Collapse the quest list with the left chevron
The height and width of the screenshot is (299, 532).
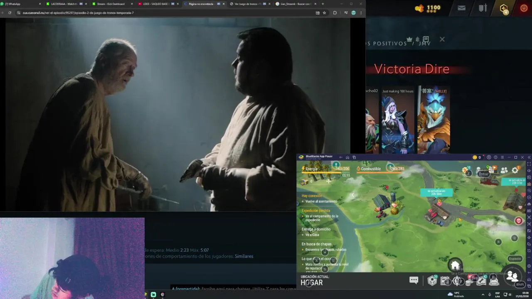coord(352,195)
